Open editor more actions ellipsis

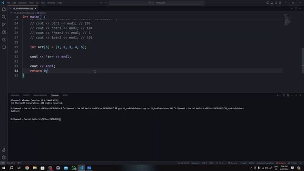point(300,9)
